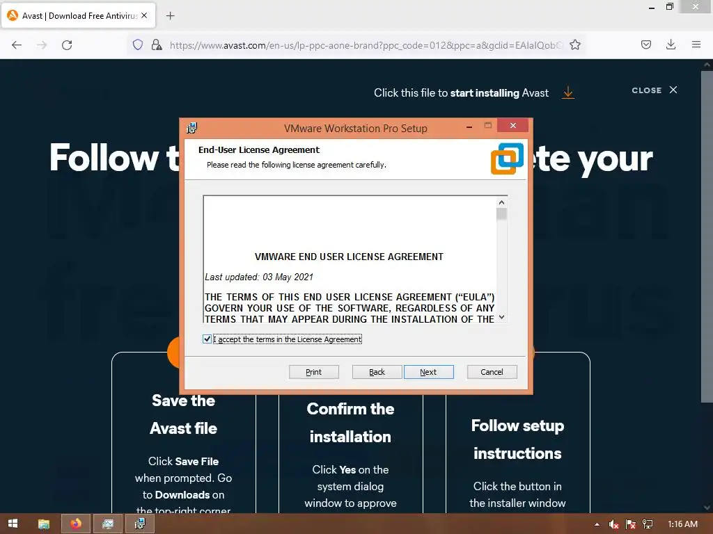713x534 pixels.
Task: Click CLOSE on Avast overlay
Action: pyautogui.click(x=655, y=90)
